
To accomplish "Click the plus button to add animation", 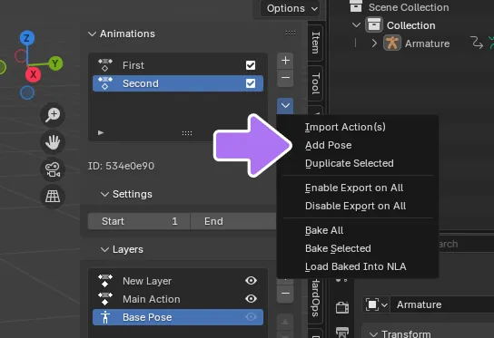I will coord(285,61).
